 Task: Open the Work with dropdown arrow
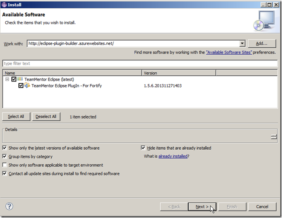[x=242, y=43]
